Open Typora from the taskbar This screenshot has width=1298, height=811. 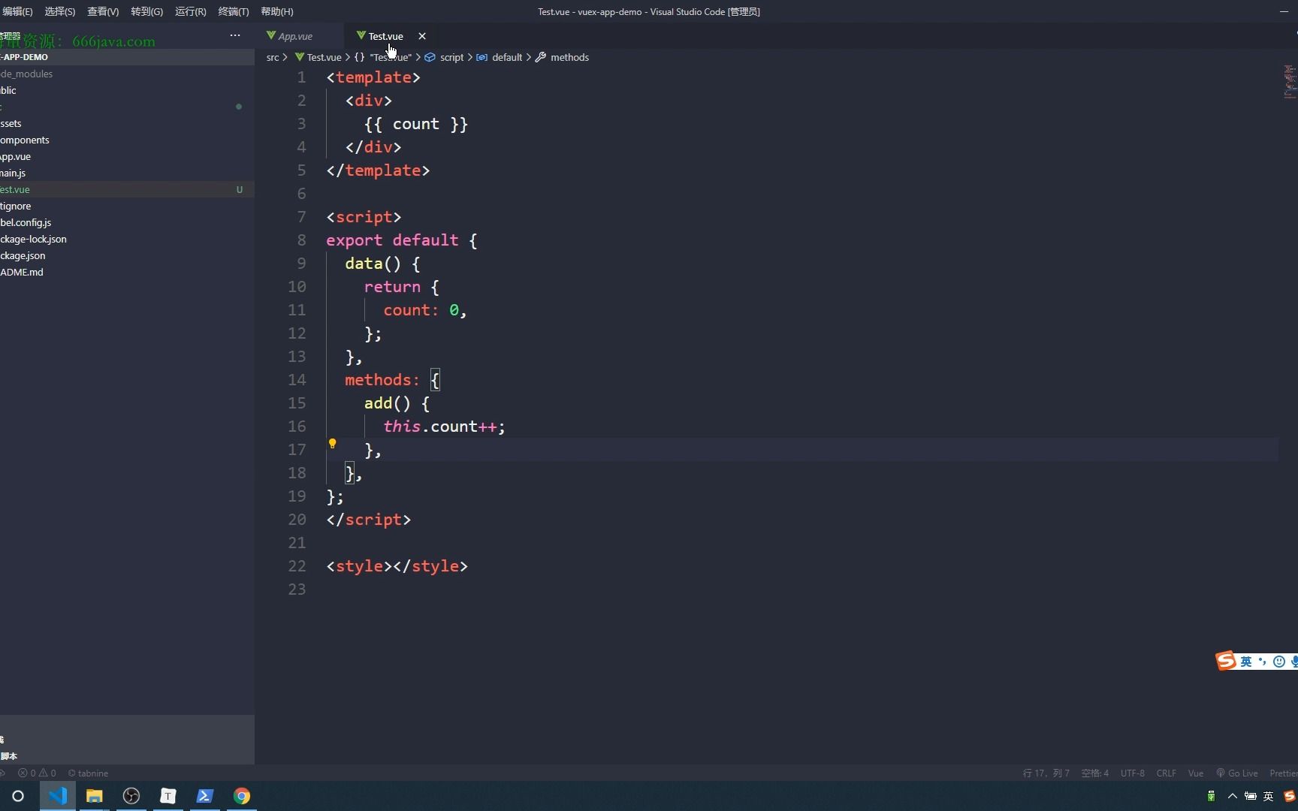point(168,796)
